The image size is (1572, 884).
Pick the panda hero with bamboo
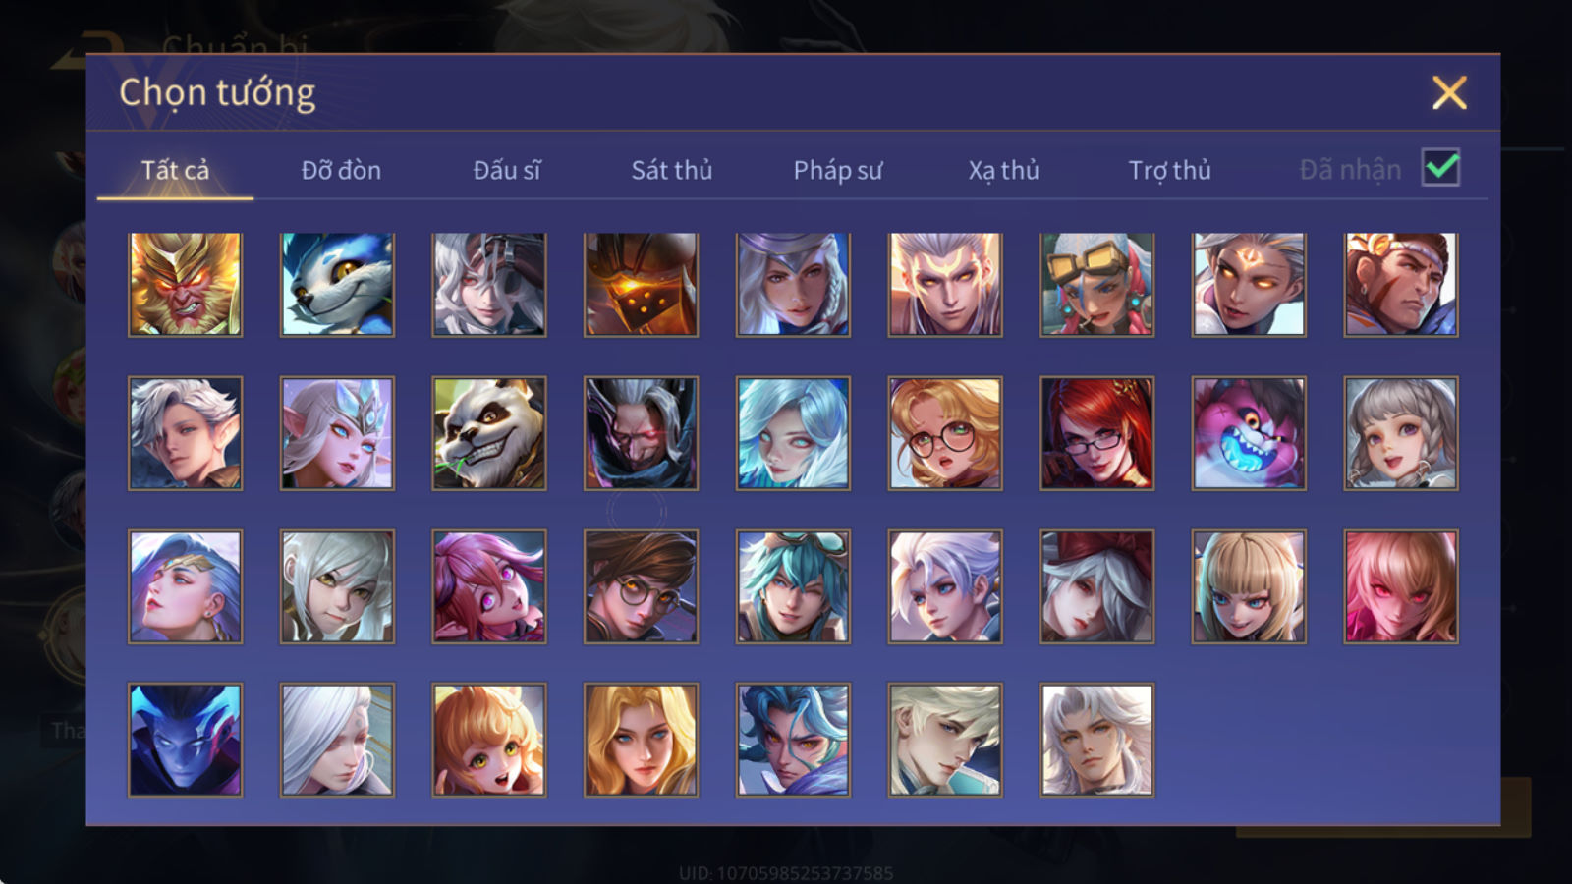[x=489, y=433]
